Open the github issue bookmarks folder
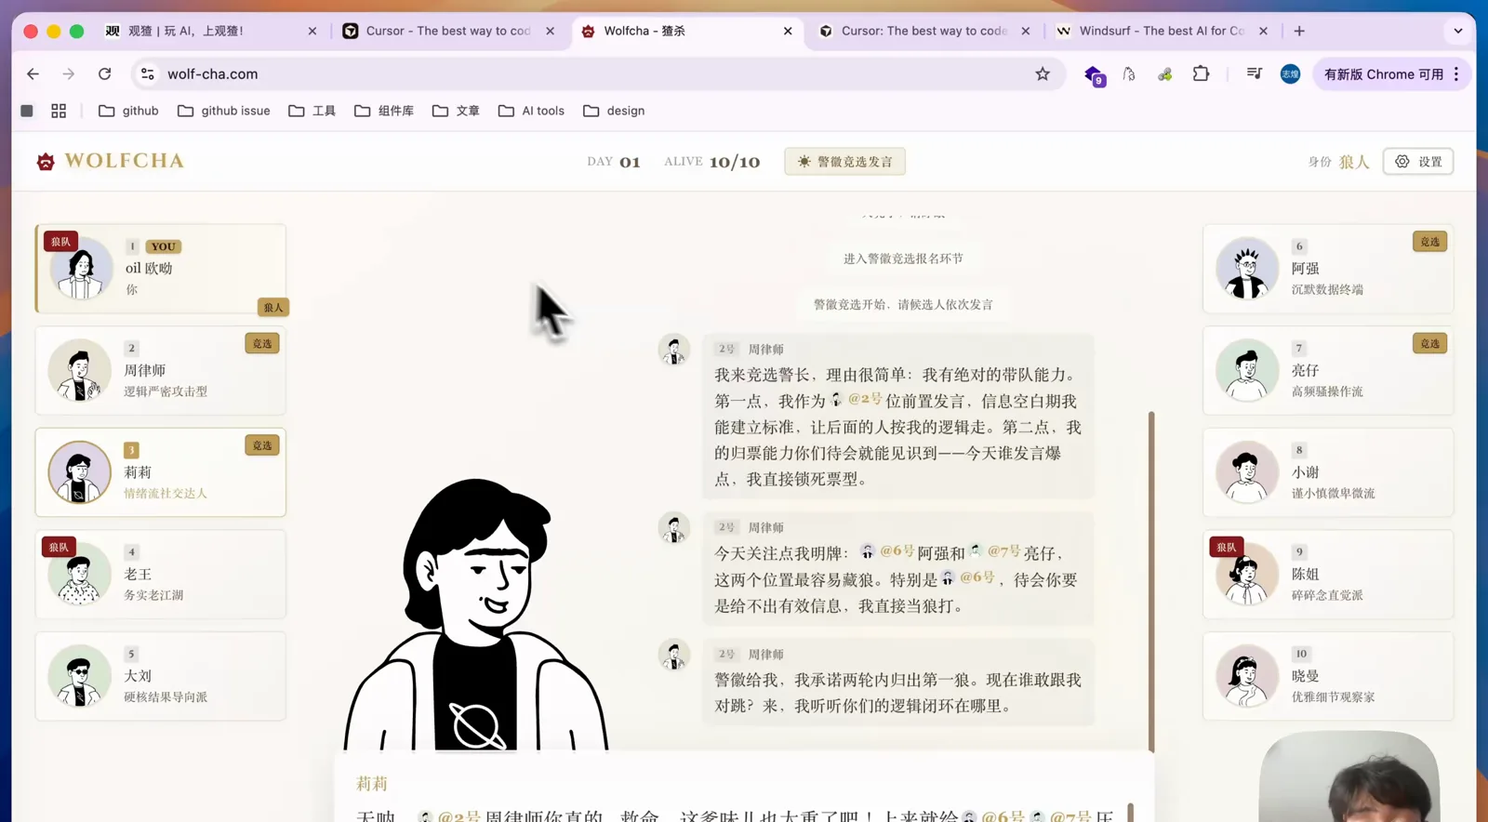This screenshot has width=1488, height=822. coord(223,111)
